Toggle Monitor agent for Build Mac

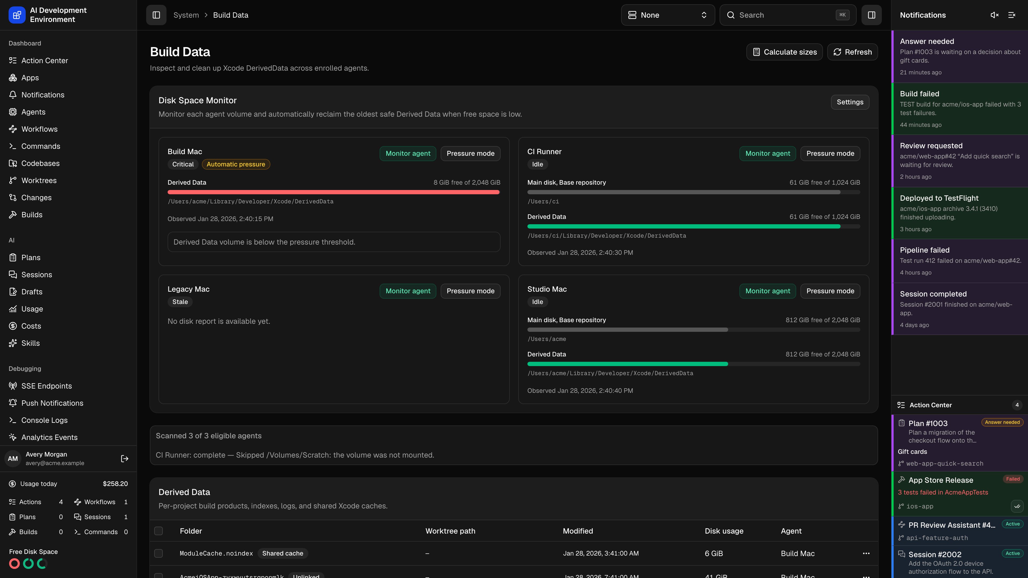408,154
